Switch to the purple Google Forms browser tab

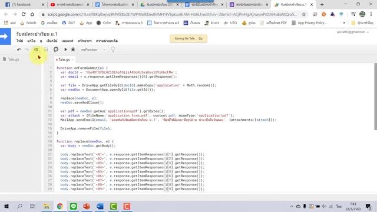(x=249, y=5)
